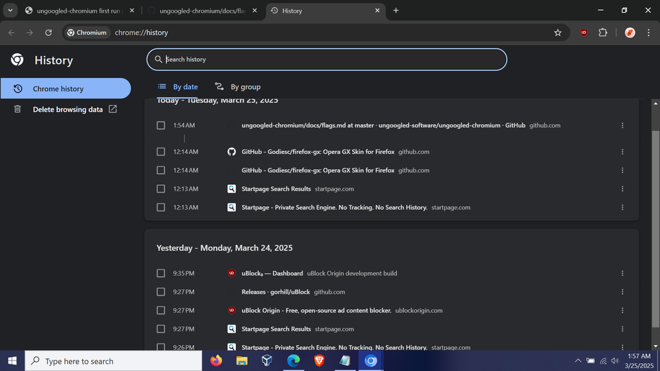The image size is (660, 371).
Task: Open more actions for 12:13 AM Startpage Private Search
Action: [x=622, y=207]
